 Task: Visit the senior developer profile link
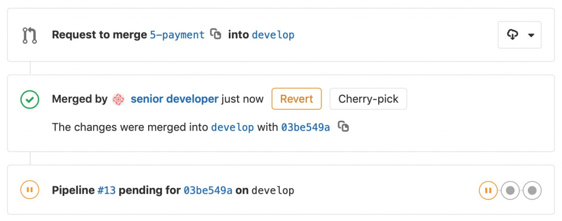[174, 99]
